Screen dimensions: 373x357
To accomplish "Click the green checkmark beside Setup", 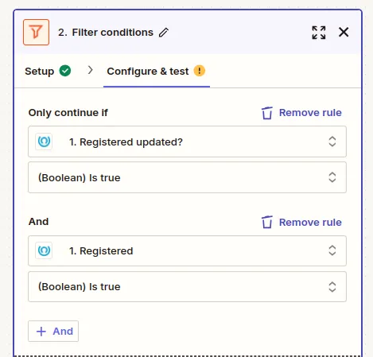I will pyautogui.click(x=65, y=71).
